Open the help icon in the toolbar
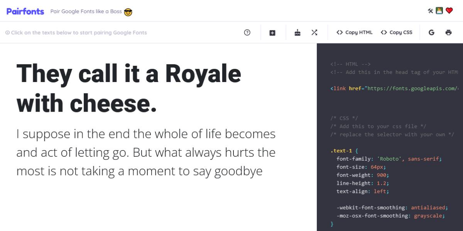Screen dimensions: 463x231 tap(247, 32)
